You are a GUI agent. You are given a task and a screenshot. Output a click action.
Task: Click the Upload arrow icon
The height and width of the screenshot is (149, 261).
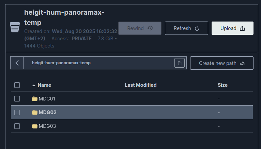[242, 28]
